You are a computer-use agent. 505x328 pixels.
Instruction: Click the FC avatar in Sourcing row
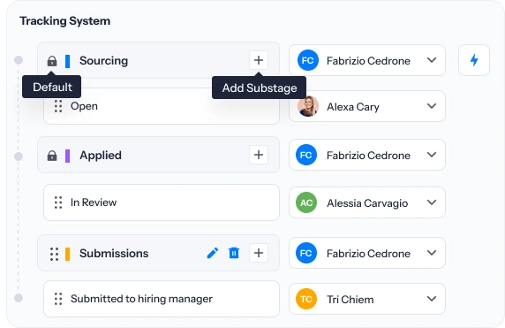308,60
